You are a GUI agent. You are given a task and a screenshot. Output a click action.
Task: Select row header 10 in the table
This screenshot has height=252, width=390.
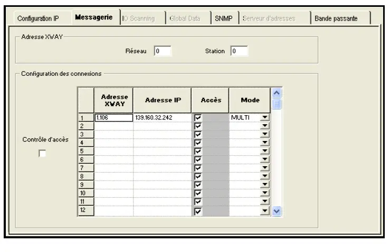86,193
